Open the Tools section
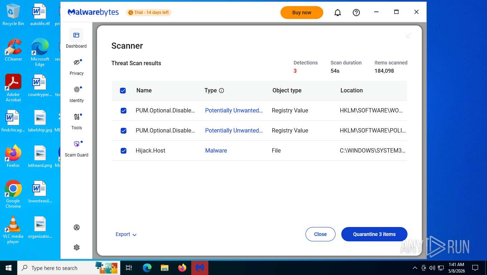 click(76, 121)
